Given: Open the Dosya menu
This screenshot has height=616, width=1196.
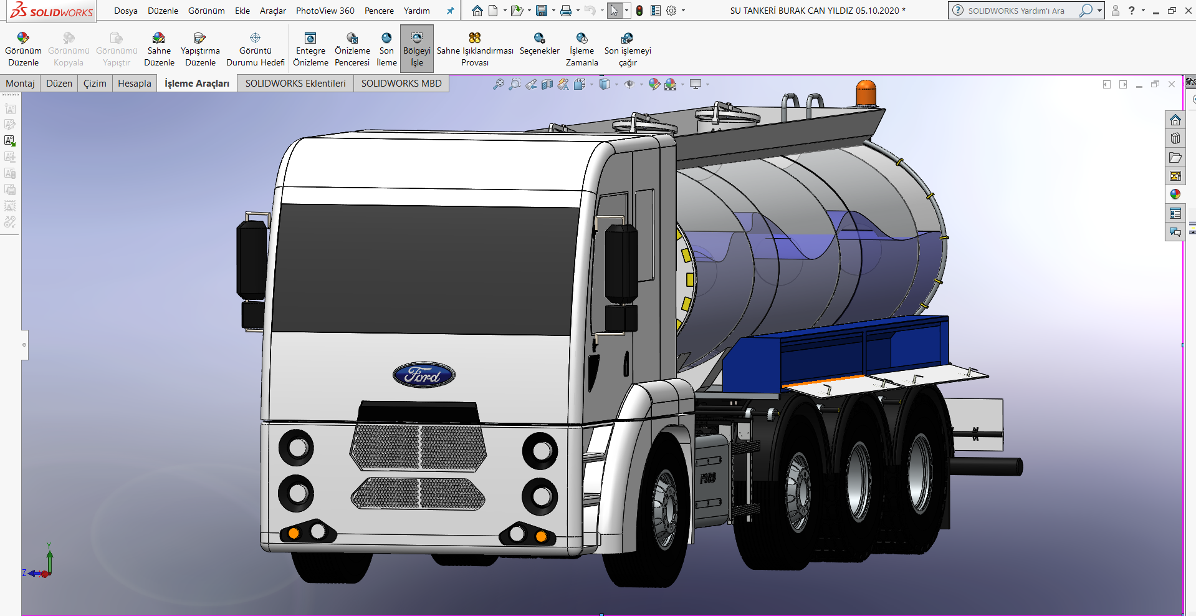Looking at the screenshot, I should (126, 11).
